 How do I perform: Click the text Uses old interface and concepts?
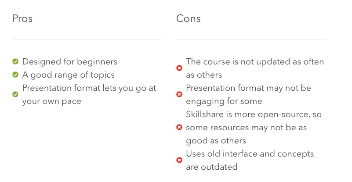click(x=250, y=154)
